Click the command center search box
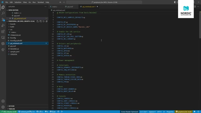 click(x=104, y=2)
